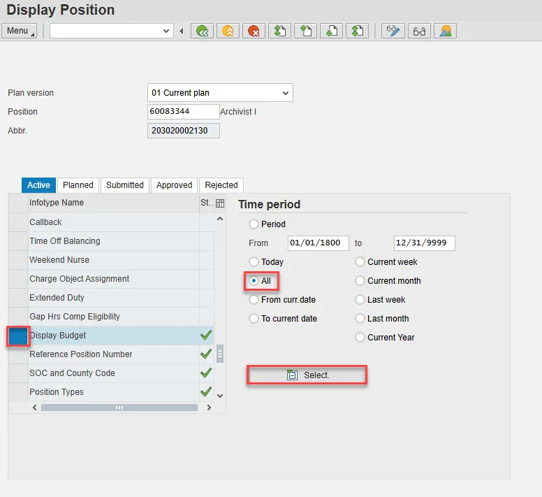Open the table layout settings icon
Viewport: 542px width, 497px height.
pyautogui.click(x=220, y=203)
